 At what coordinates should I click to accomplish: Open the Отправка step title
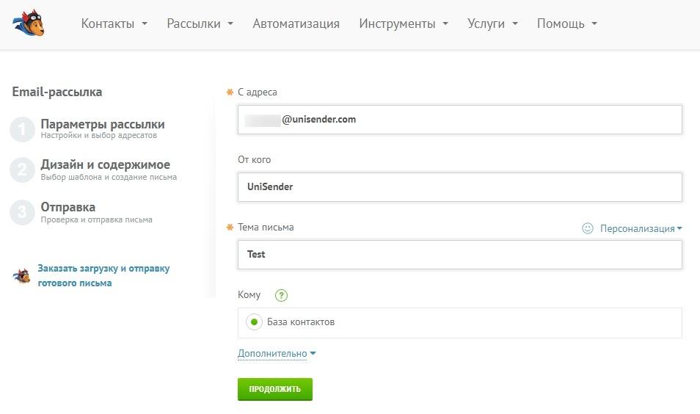68,207
